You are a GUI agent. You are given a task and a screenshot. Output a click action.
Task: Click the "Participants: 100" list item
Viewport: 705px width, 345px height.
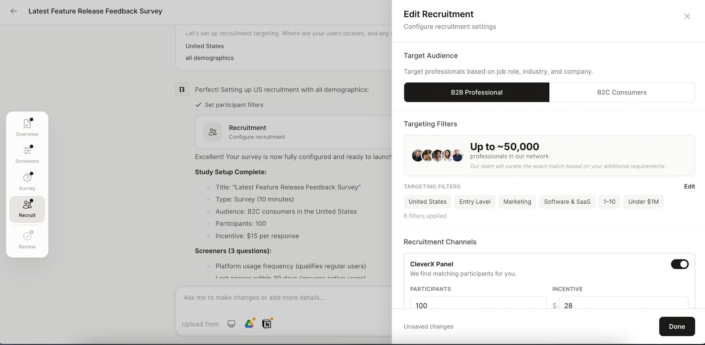coord(241,224)
